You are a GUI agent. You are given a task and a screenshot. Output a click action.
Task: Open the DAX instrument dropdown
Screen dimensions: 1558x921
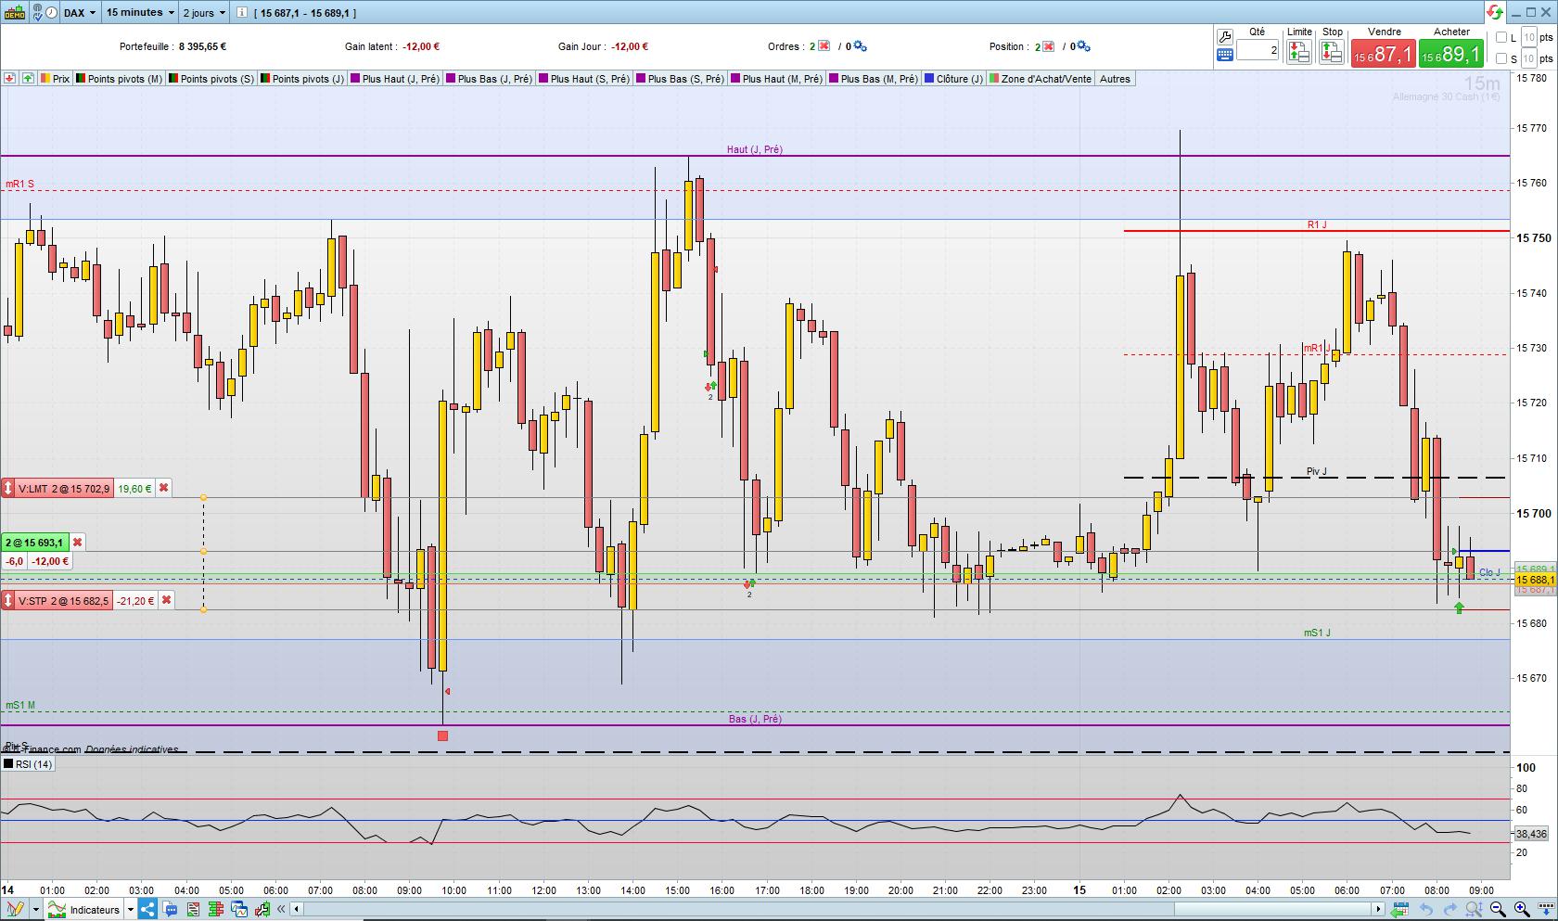point(80,13)
